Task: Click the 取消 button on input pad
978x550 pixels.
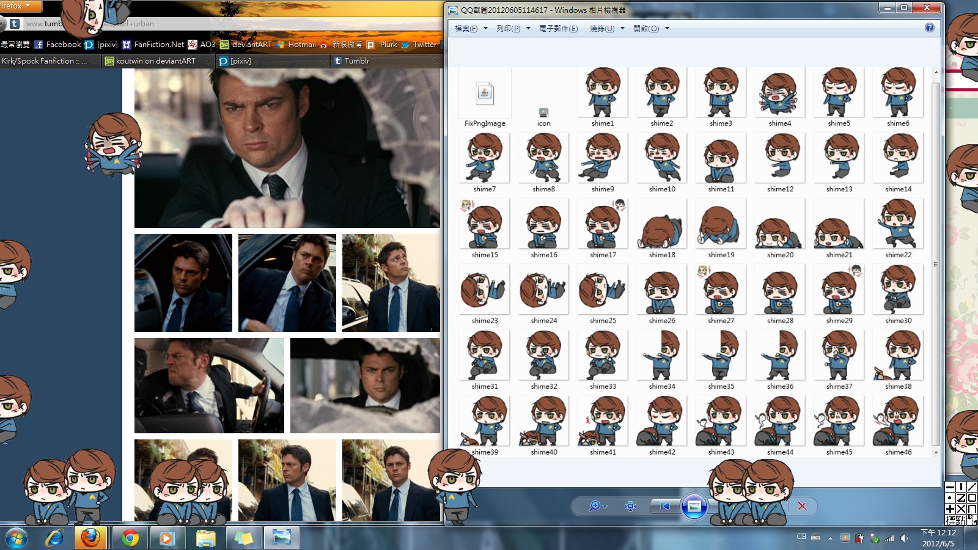Action: point(972,520)
